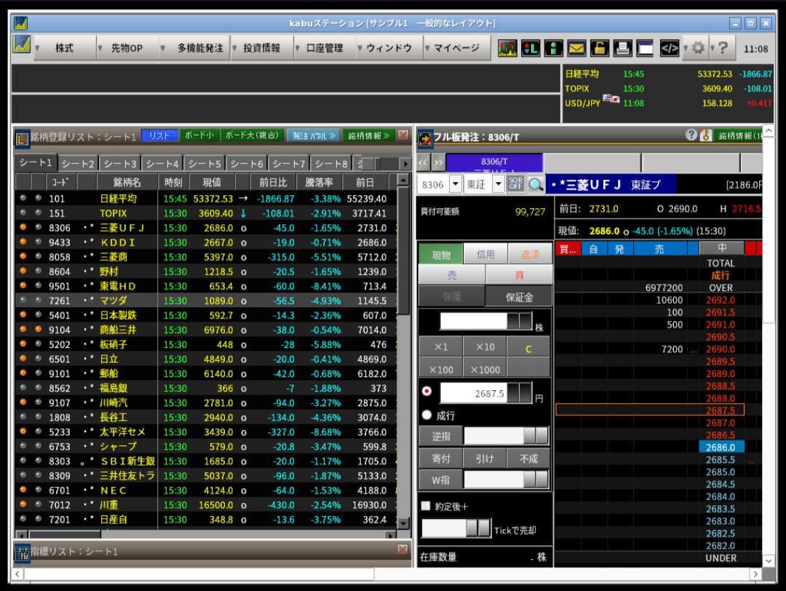Expand the 東証 market dropdown
The image size is (786, 591).
click(499, 184)
